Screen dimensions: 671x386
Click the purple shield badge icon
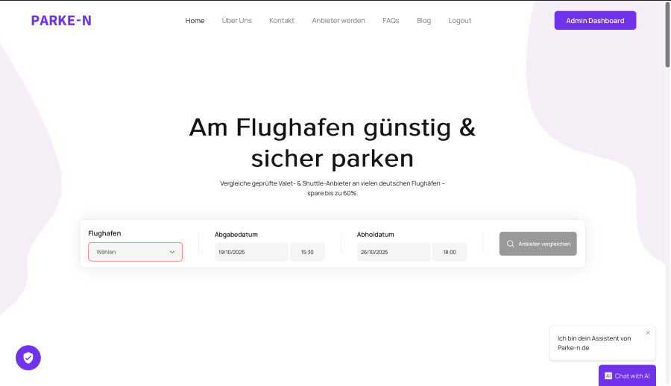(28, 358)
